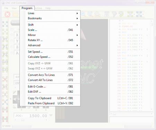The image size is (156, 130).
Task: Click the G-code list horizontal scrollbar thumb
Action: pos(114,114)
